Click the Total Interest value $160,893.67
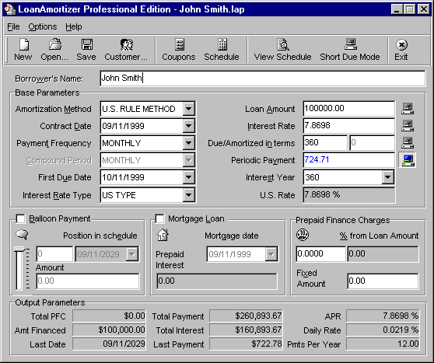This screenshot has height=363, width=434. pos(246,330)
